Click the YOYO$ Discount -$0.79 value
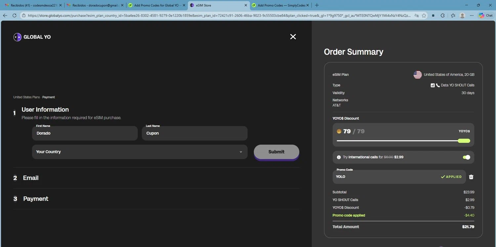The height and width of the screenshot is (247, 496). click(x=469, y=208)
